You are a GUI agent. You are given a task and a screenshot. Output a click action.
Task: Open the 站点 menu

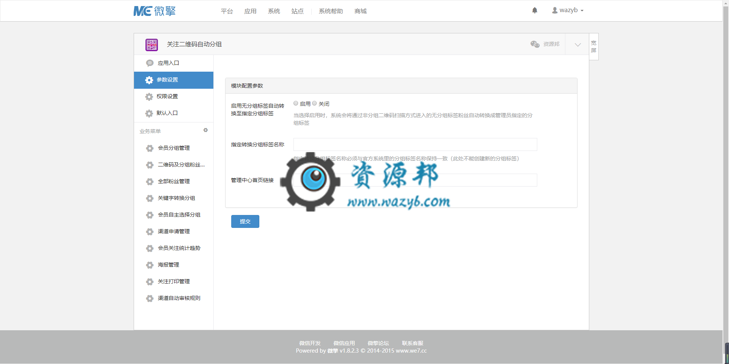pos(297,11)
